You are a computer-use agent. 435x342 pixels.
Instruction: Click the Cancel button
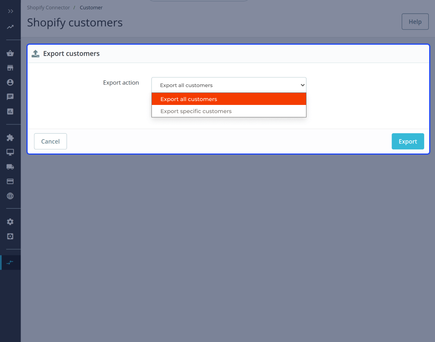[x=50, y=141]
